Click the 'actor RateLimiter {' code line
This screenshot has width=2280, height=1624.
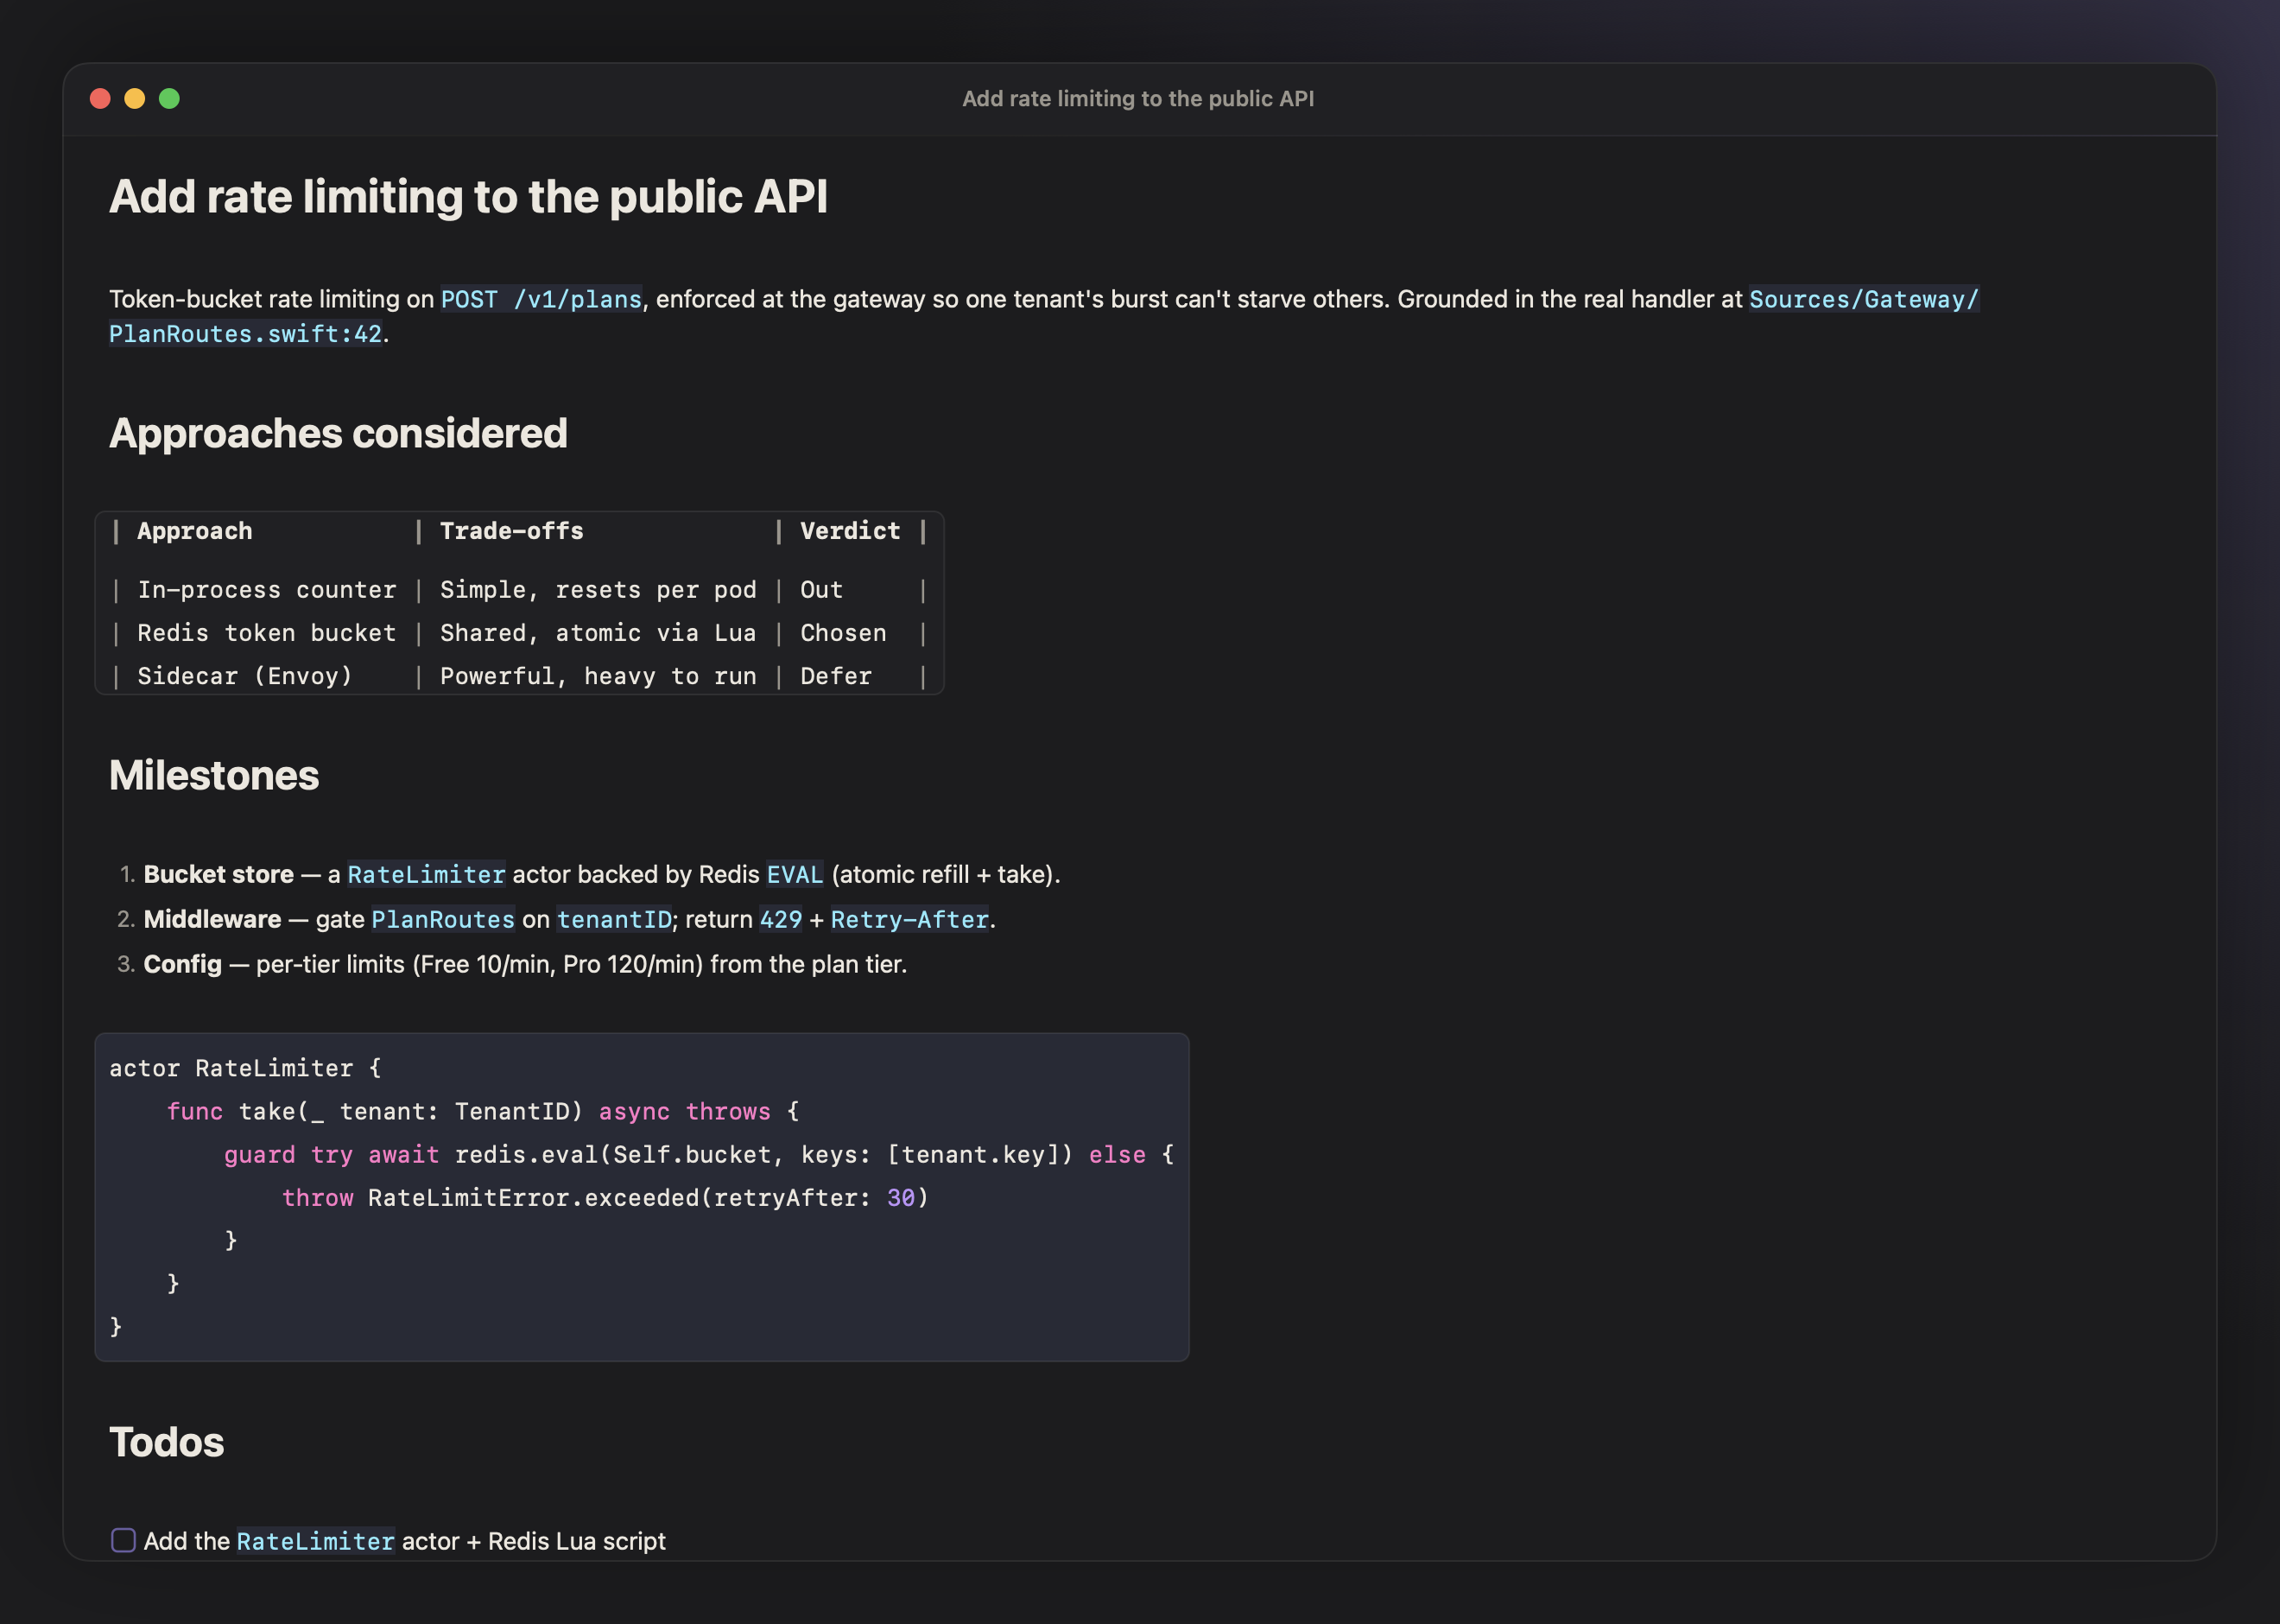(246, 1068)
